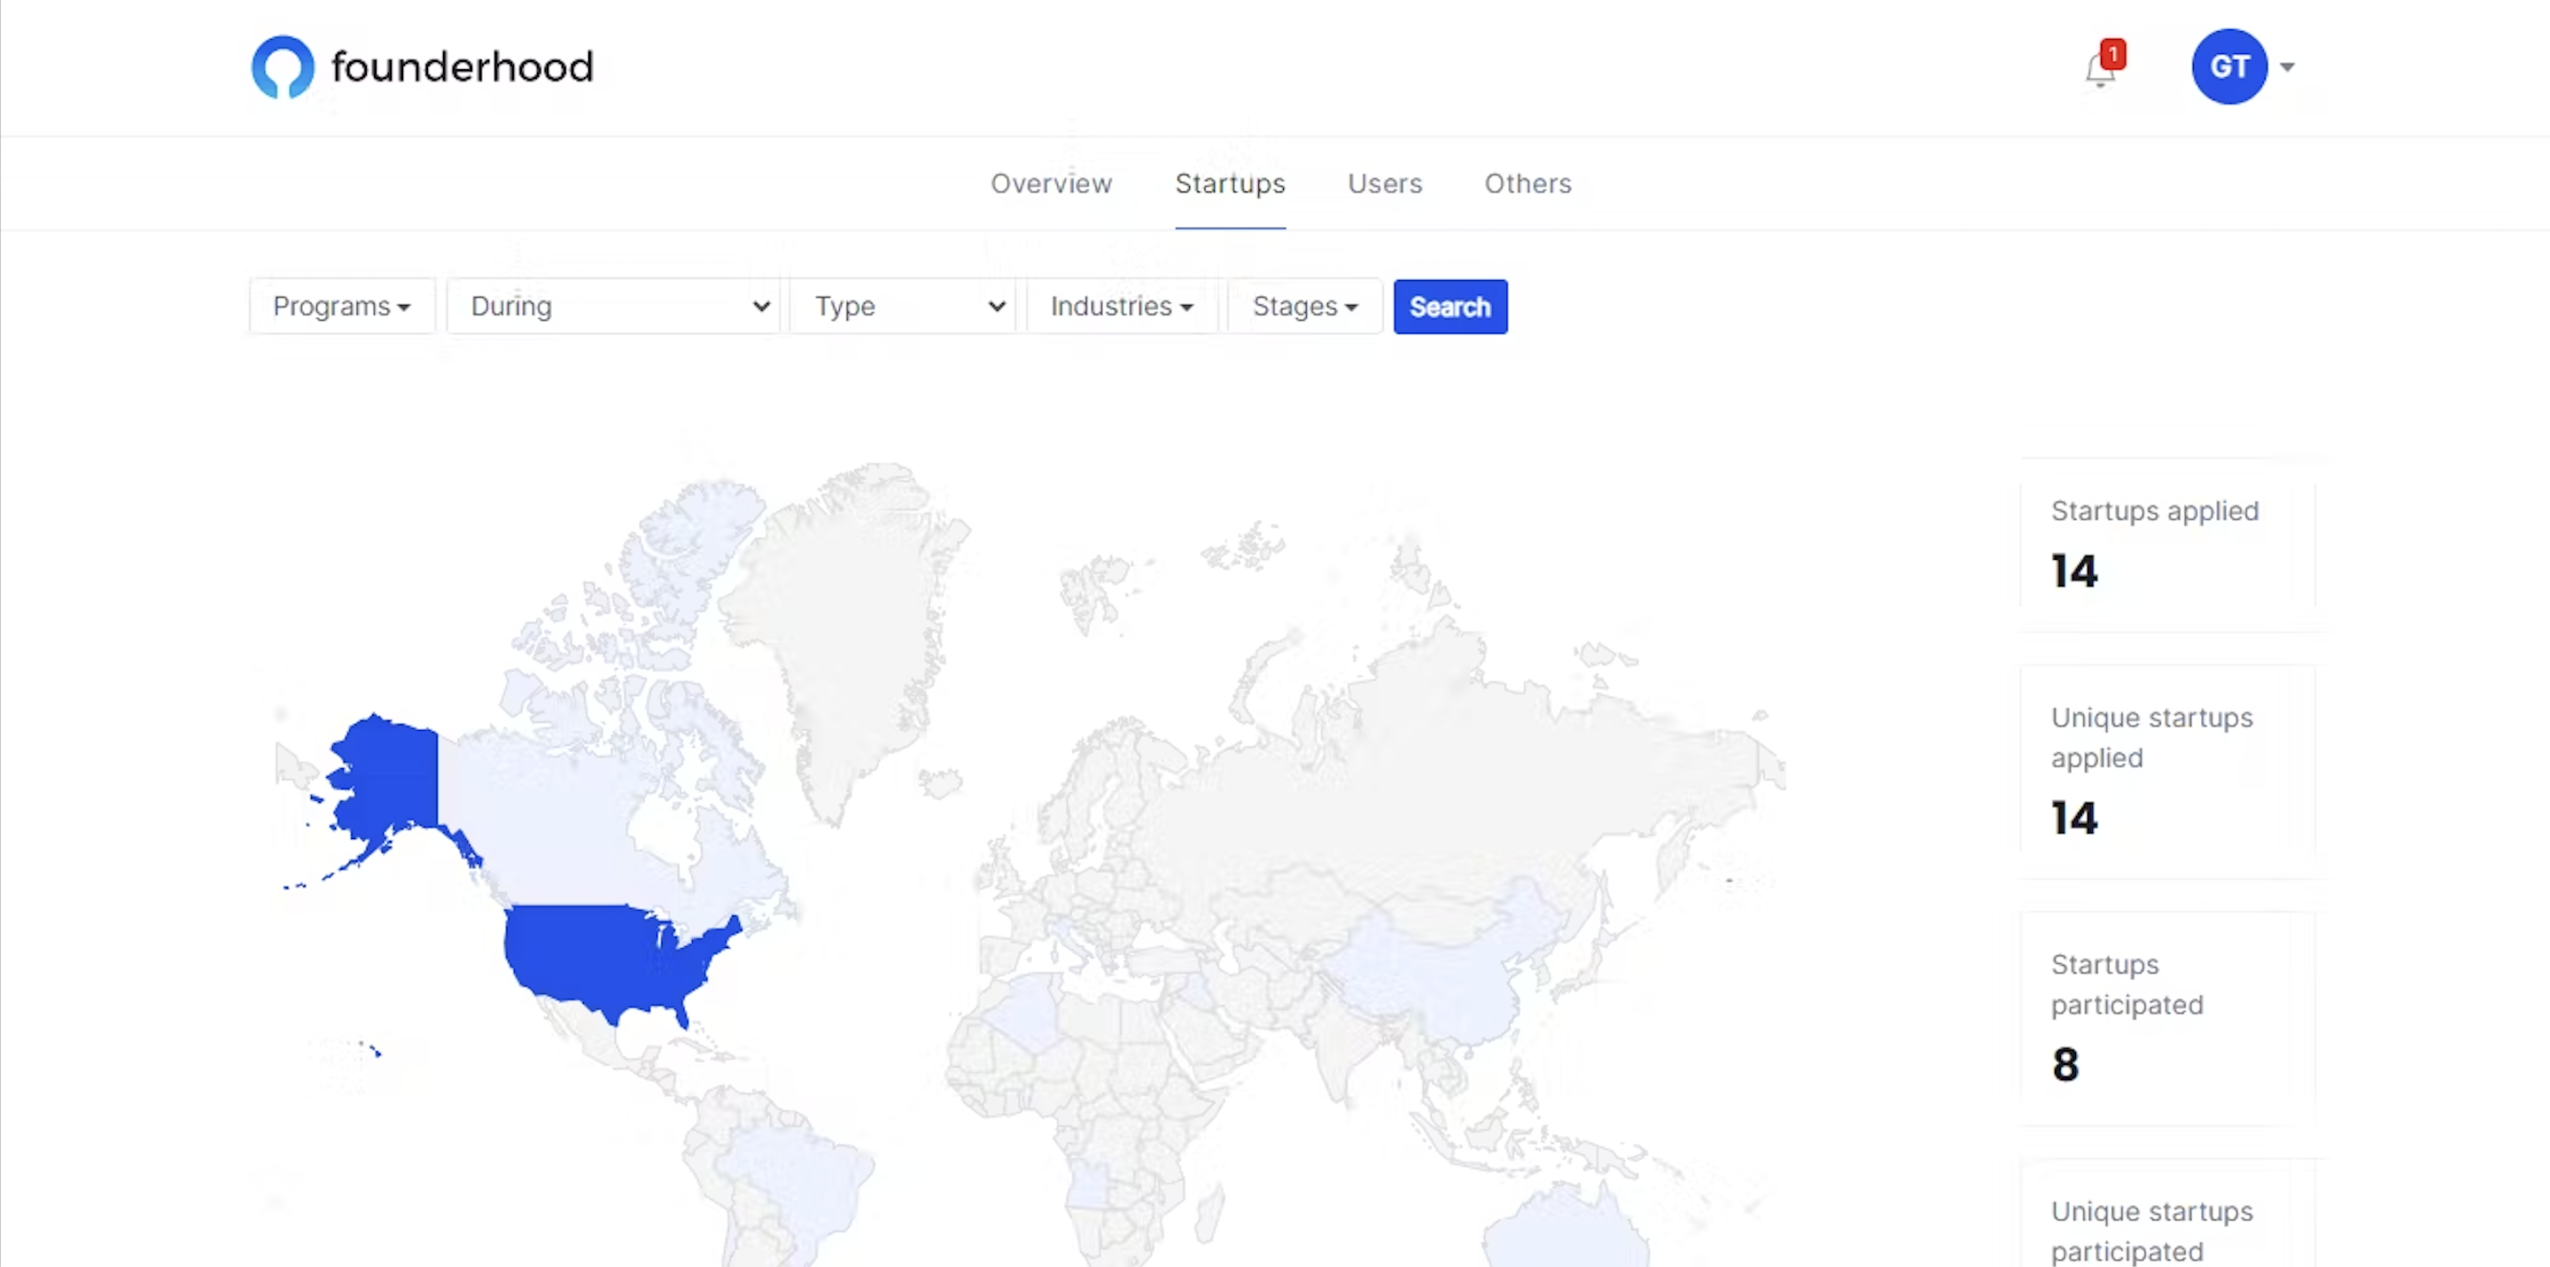This screenshot has height=1267, width=2550.
Task: Click the Startups applied card
Action: (2166, 542)
